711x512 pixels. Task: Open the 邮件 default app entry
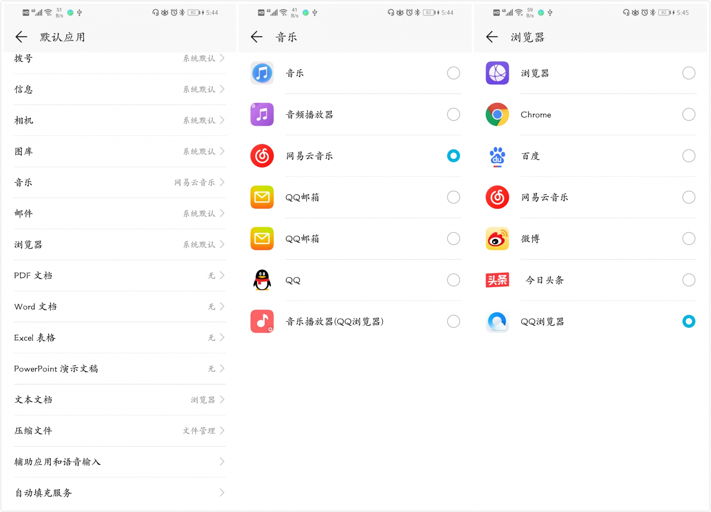click(x=119, y=213)
